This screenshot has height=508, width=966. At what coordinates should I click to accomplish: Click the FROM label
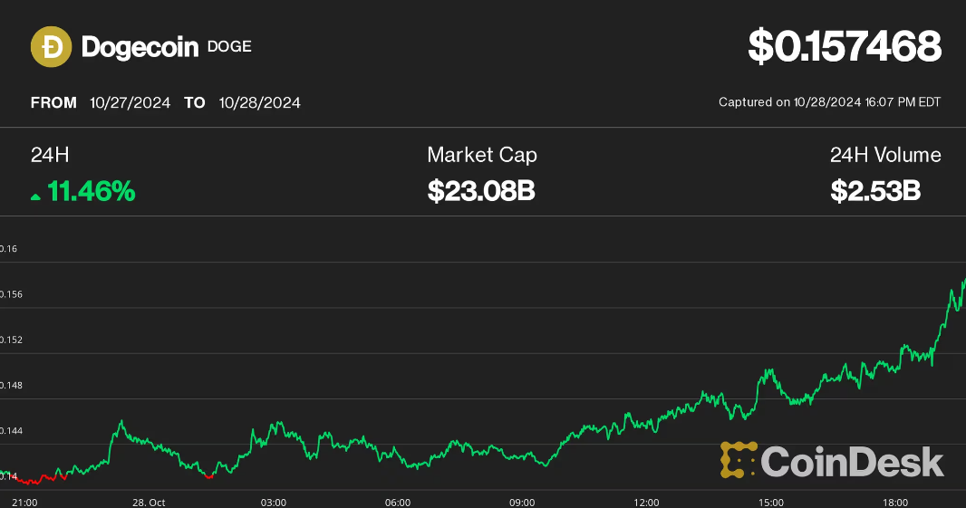coord(53,103)
